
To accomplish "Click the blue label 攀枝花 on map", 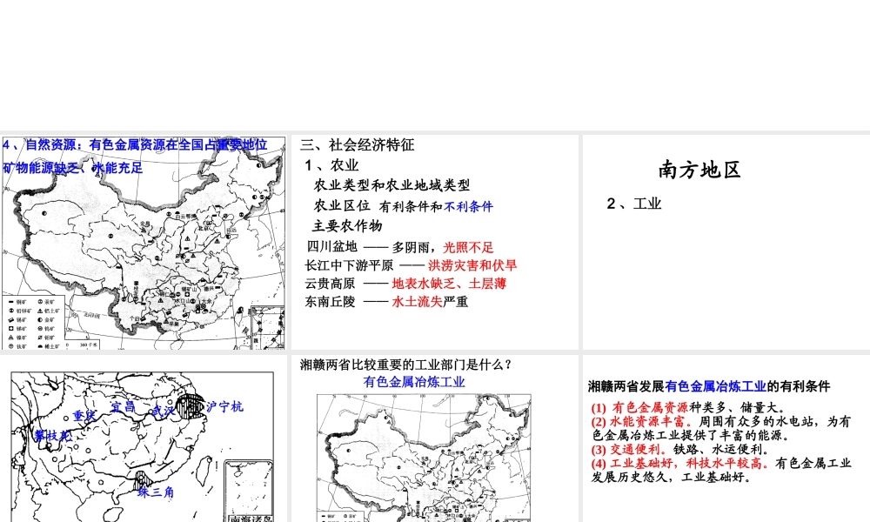I will tap(53, 436).
